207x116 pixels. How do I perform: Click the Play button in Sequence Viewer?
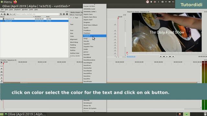167,56
